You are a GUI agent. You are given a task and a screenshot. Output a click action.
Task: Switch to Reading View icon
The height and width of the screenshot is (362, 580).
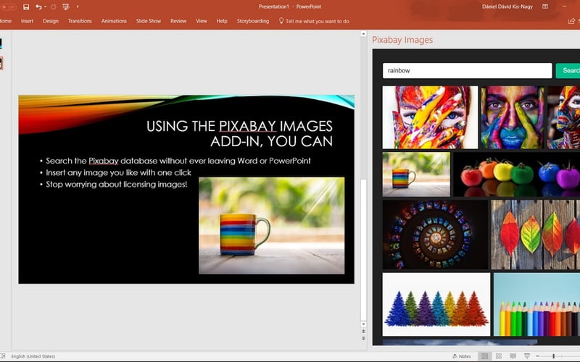click(x=513, y=356)
